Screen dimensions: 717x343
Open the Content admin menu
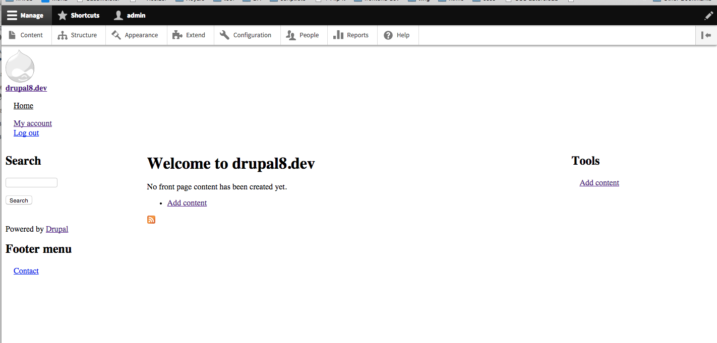[26, 35]
